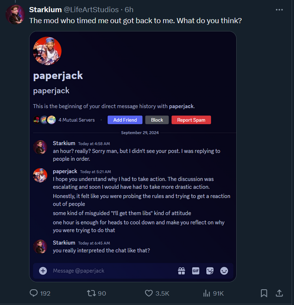
Task: Open the tweet's three-dot more menu
Action: click(x=279, y=10)
